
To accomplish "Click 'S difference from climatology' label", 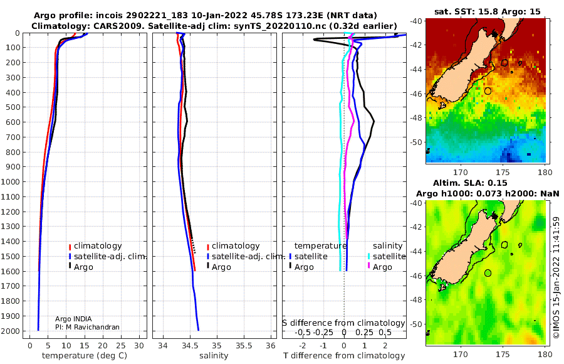I will (x=343, y=323).
